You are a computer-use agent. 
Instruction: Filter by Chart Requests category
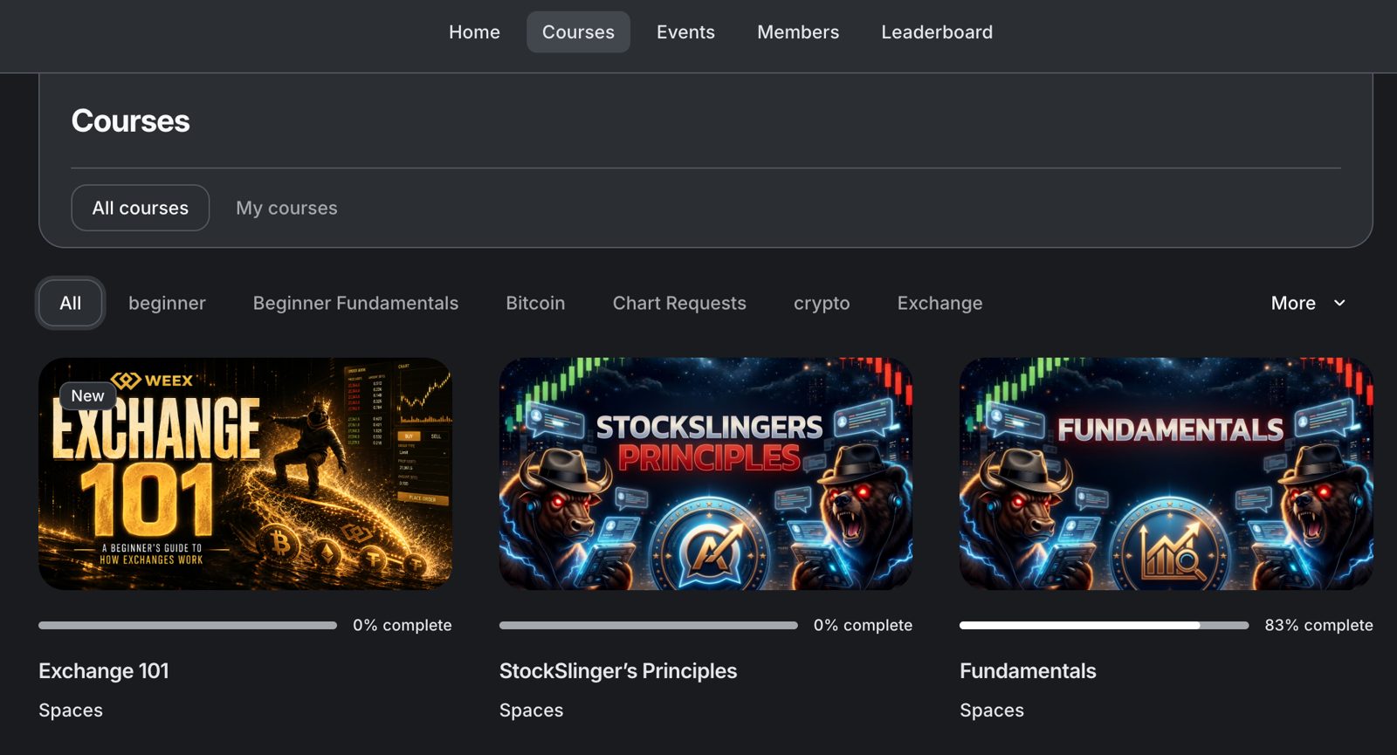click(679, 303)
